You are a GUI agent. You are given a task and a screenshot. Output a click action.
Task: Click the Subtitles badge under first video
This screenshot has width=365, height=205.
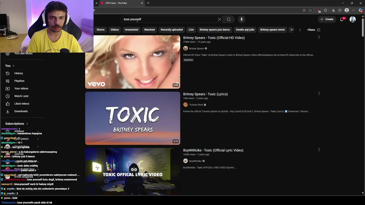click(x=188, y=60)
